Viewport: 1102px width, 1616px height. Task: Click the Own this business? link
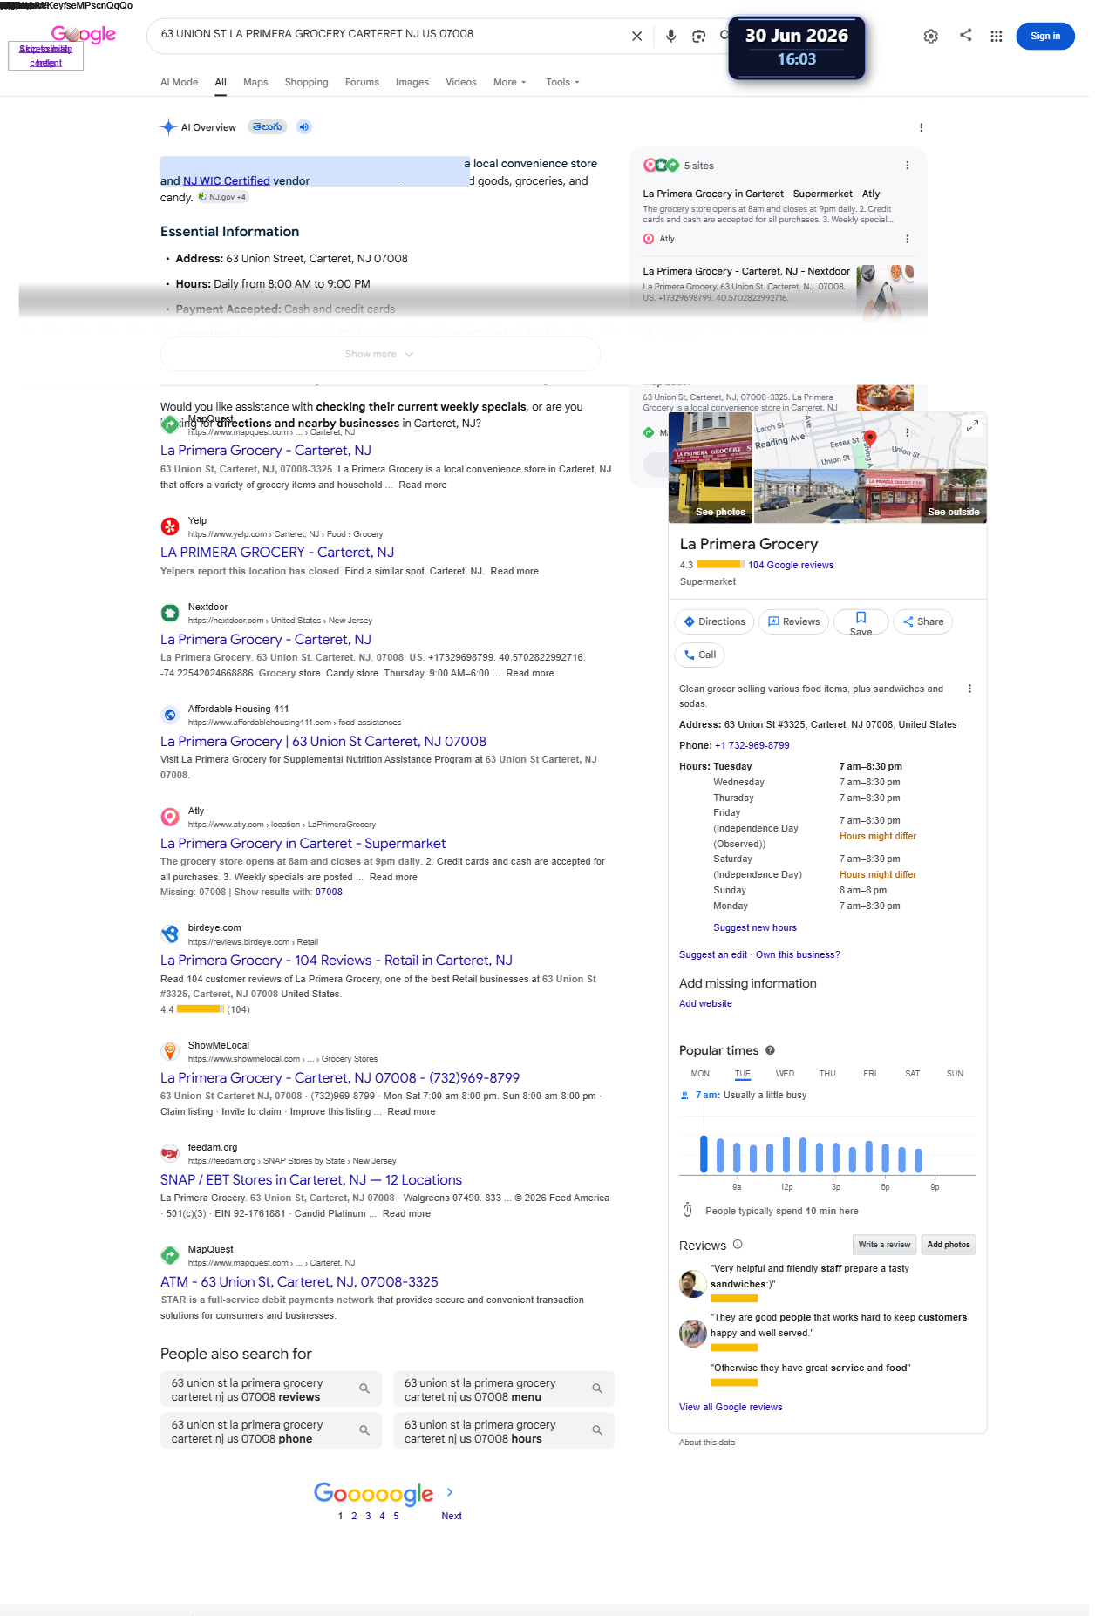click(798, 954)
